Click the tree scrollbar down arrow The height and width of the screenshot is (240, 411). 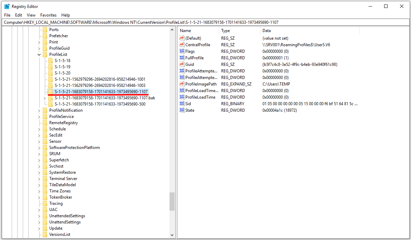tap(172, 235)
